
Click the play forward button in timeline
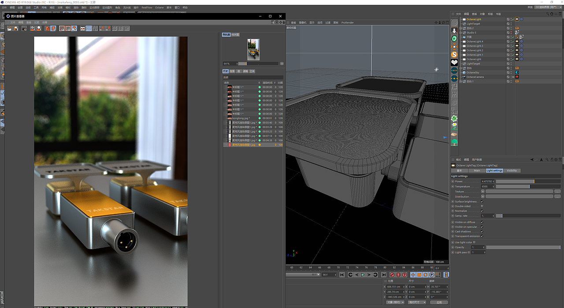(363, 275)
